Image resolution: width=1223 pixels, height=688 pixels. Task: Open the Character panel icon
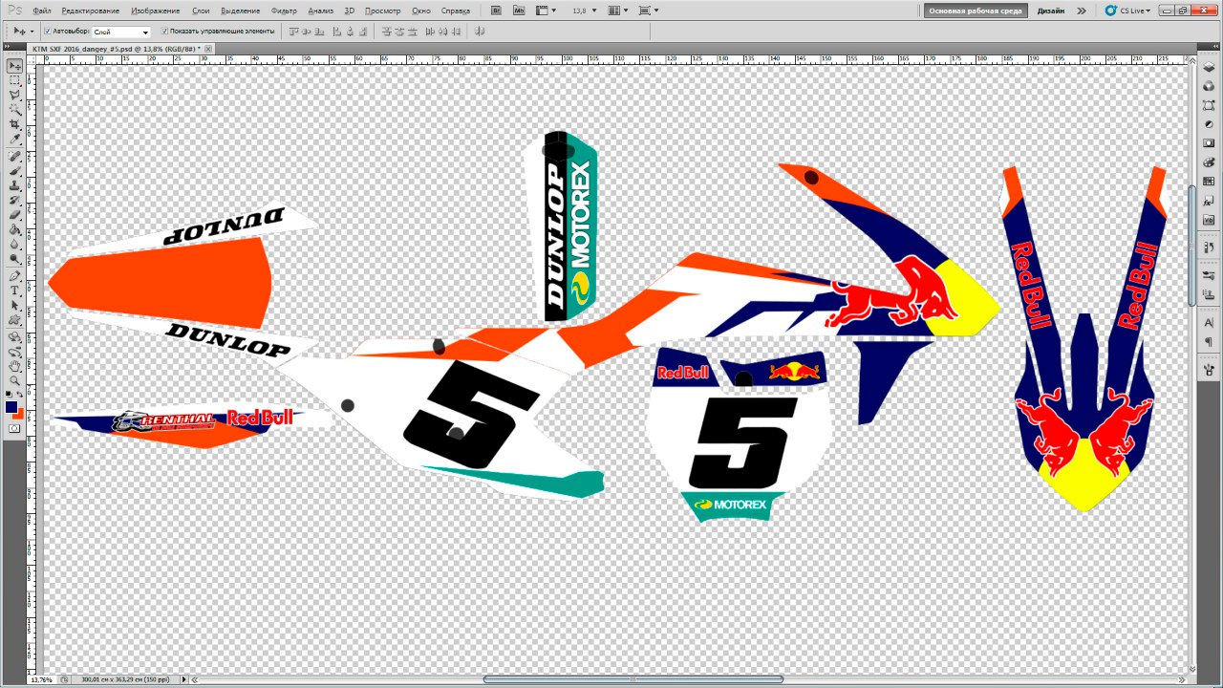pyautogui.click(x=1209, y=323)
